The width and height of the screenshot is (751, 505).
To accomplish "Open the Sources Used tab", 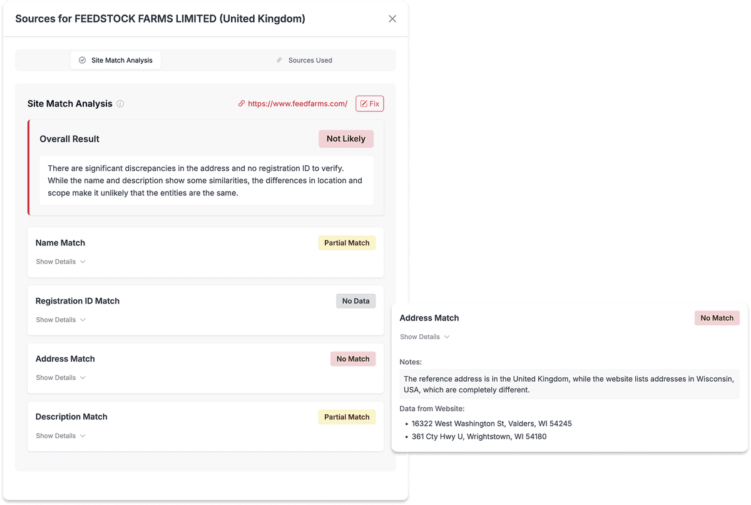I will click(304, 60).
